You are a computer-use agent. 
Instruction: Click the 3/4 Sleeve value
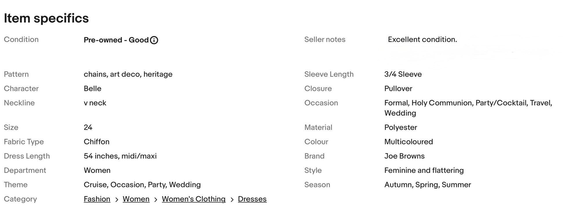tap(403, 74)
